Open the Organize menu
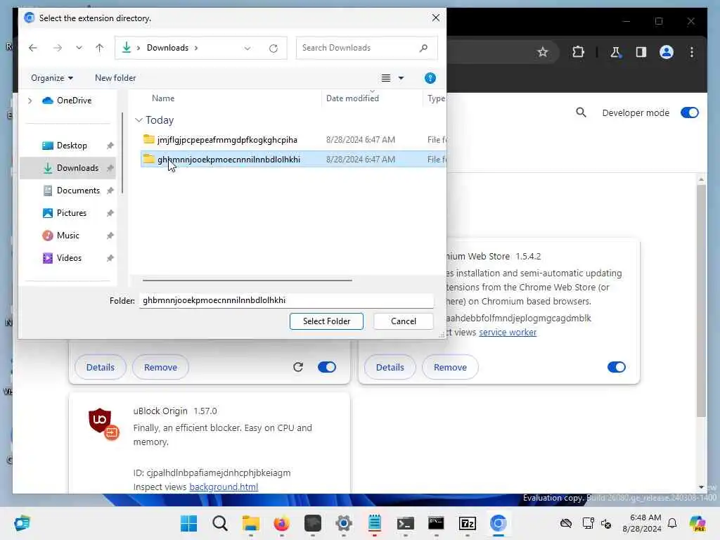Screen dimensions: 720x540 point(52,78)
